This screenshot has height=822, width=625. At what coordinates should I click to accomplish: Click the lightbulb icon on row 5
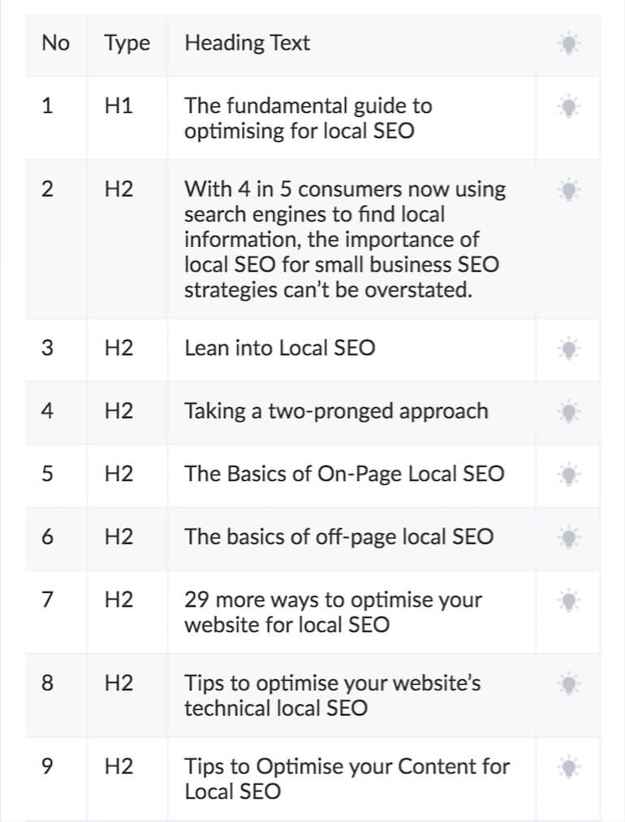click(569, 475)
